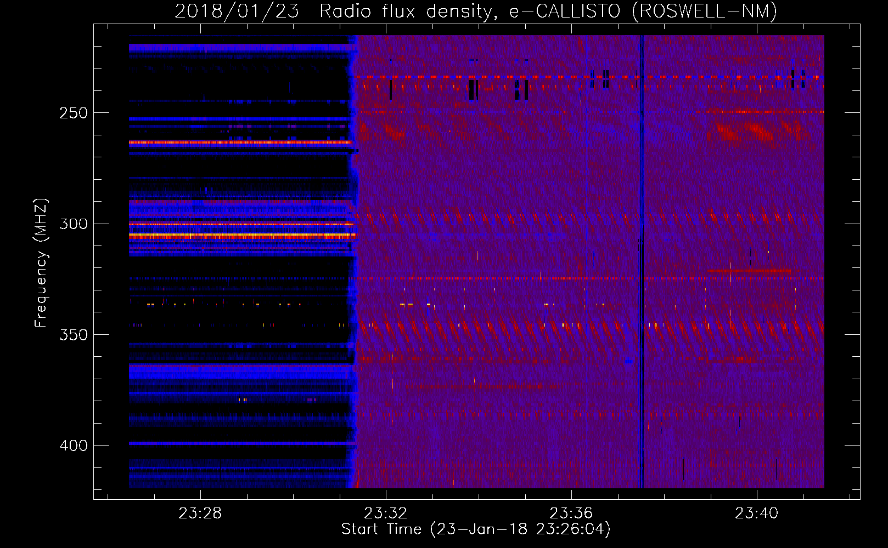Click the 23:40 time tick label
The height and width of the screenshot is (548, 888).
pyautogui.click(x=757, y=513)
